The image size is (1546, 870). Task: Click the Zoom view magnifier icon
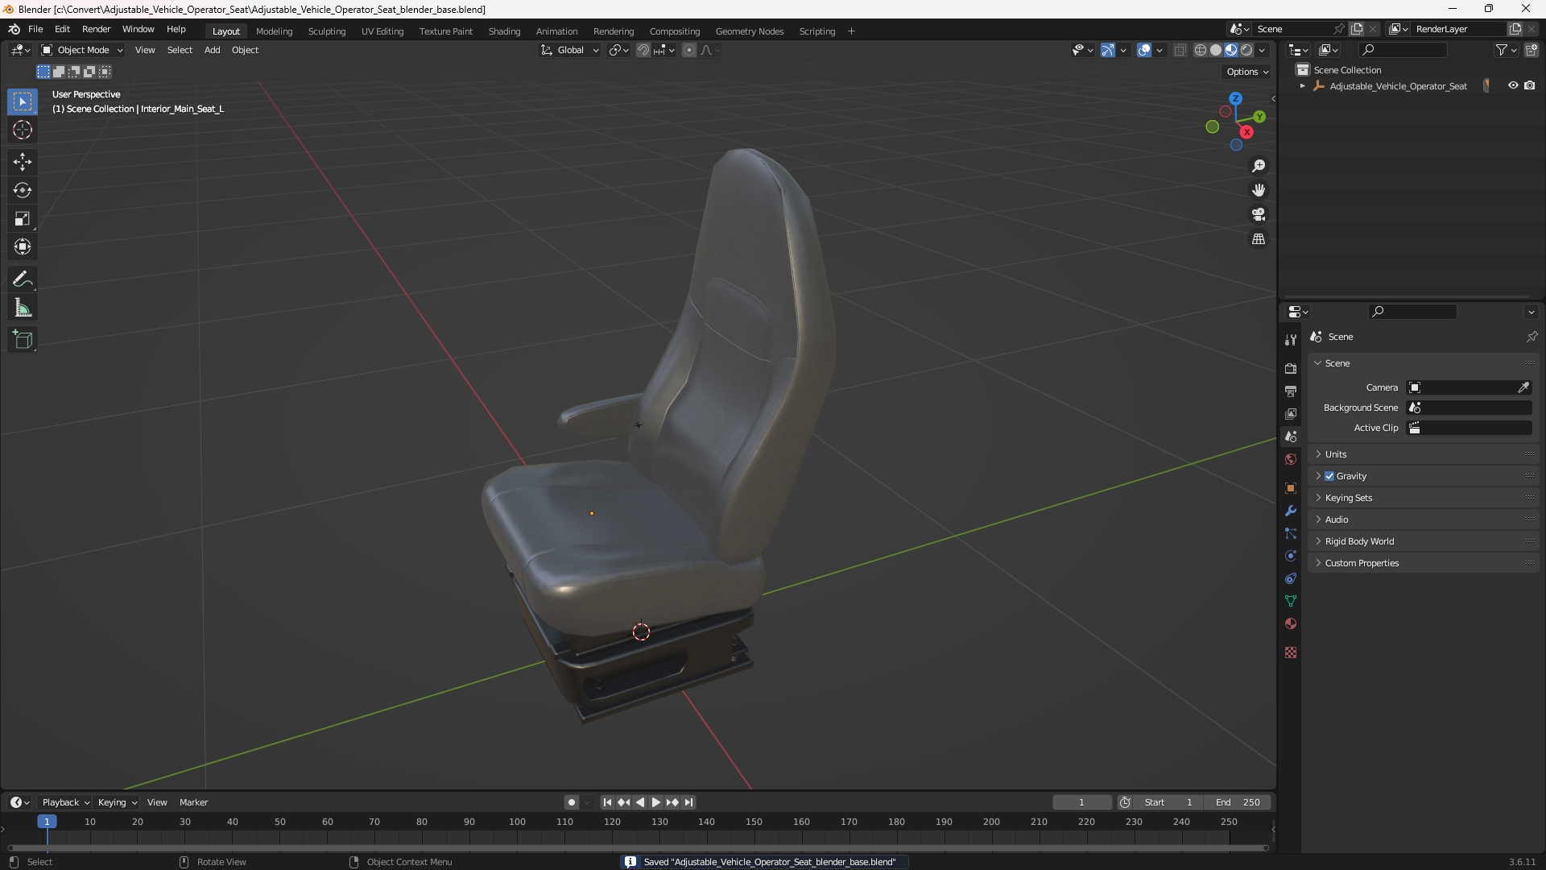(1259, 166)
